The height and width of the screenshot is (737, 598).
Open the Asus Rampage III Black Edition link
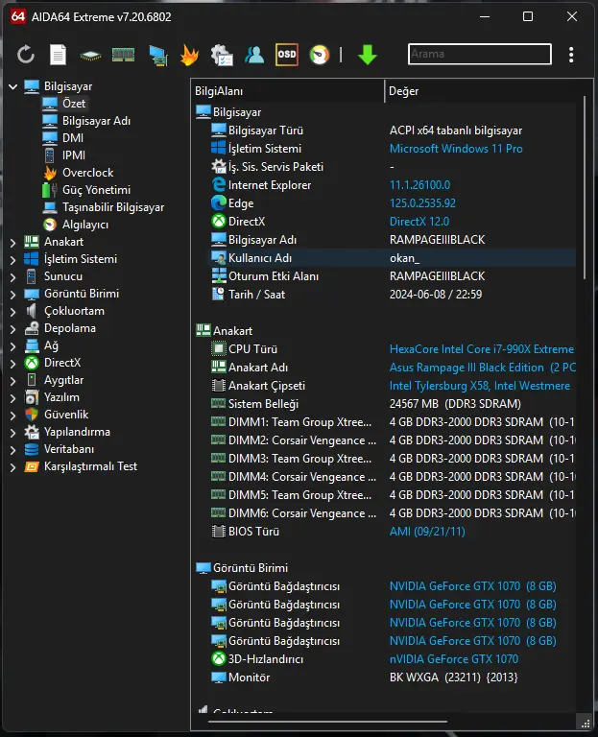pyautogui.click(x=483, y=368)
